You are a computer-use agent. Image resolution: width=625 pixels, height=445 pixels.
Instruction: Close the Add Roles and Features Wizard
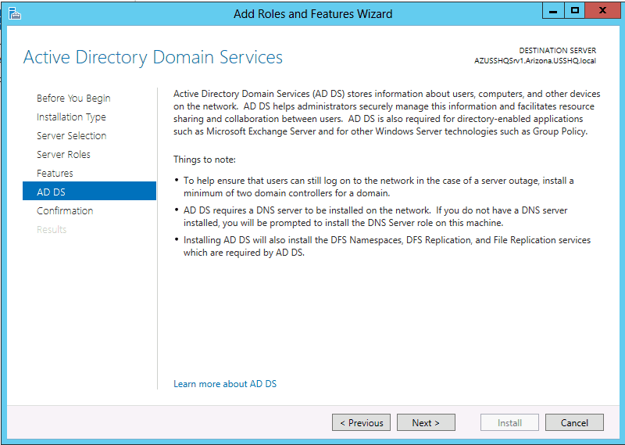pyautogui.click(x=602, y=11)
